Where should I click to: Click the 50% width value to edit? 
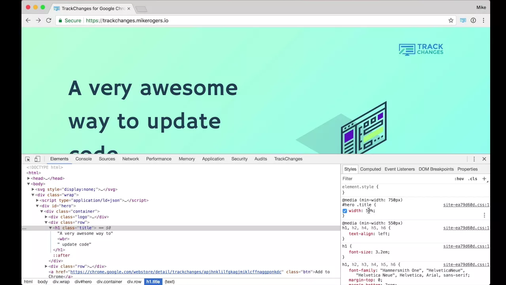369,211
